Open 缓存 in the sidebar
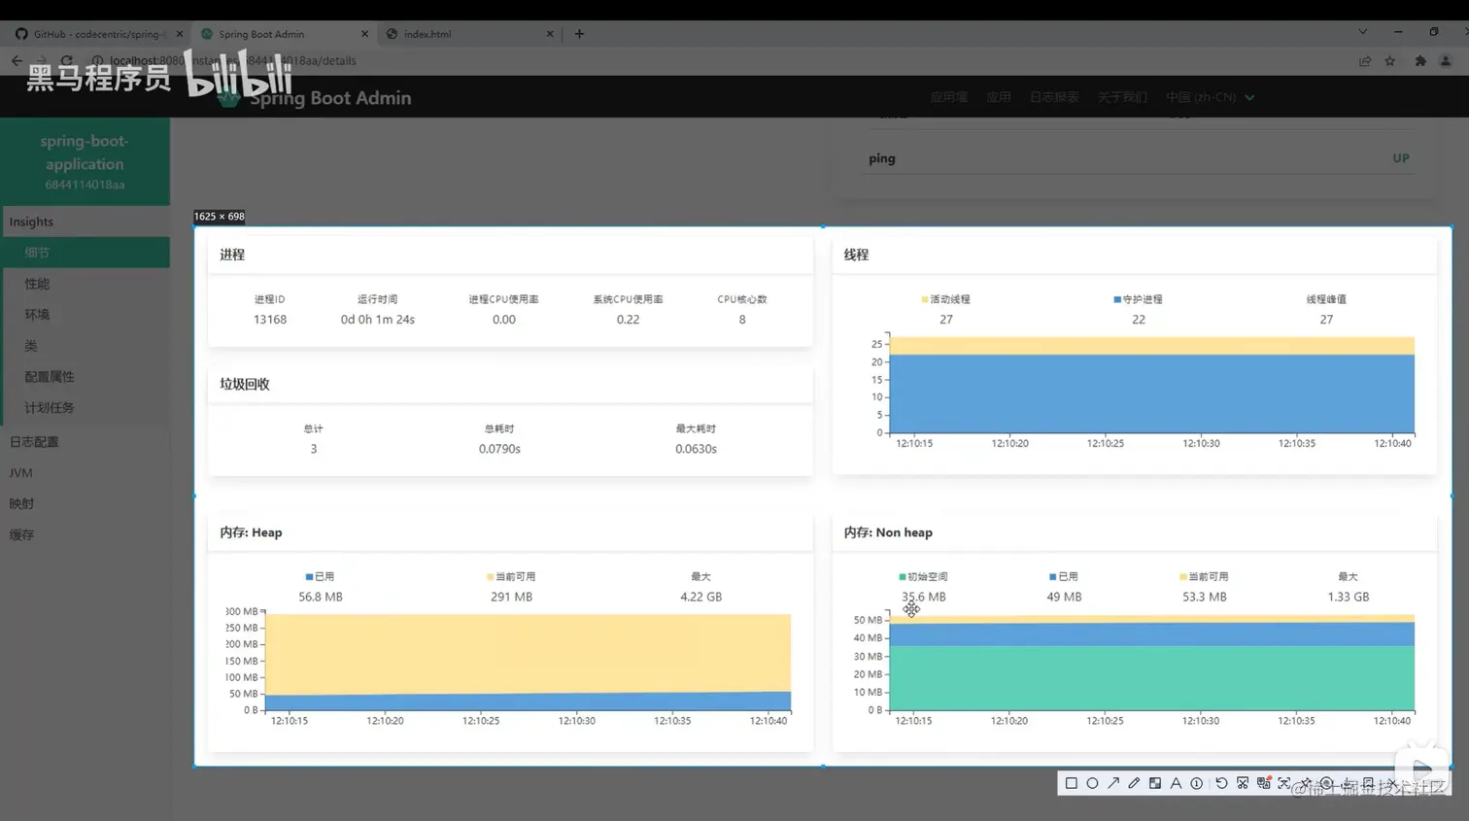The width and height of the screenshot is (1469, 821). (85, 535)
